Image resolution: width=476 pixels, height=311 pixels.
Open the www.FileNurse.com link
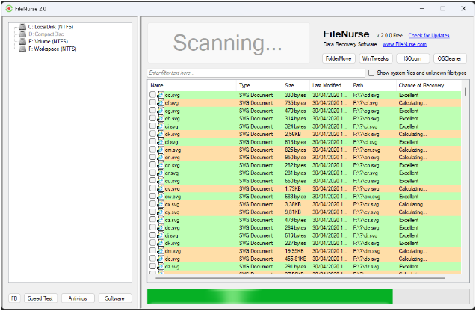coord(405,44)
